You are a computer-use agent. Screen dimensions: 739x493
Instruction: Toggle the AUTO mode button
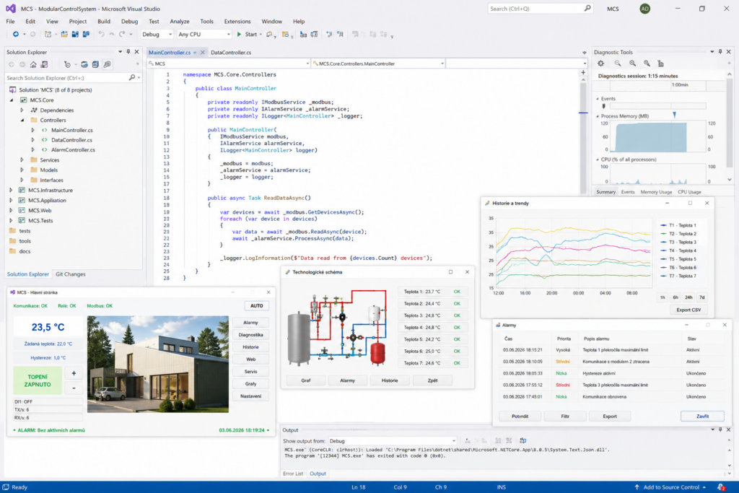(257, 306)
